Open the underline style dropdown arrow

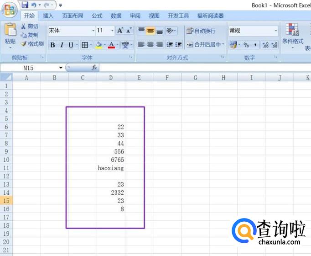(x=77, y=45)
